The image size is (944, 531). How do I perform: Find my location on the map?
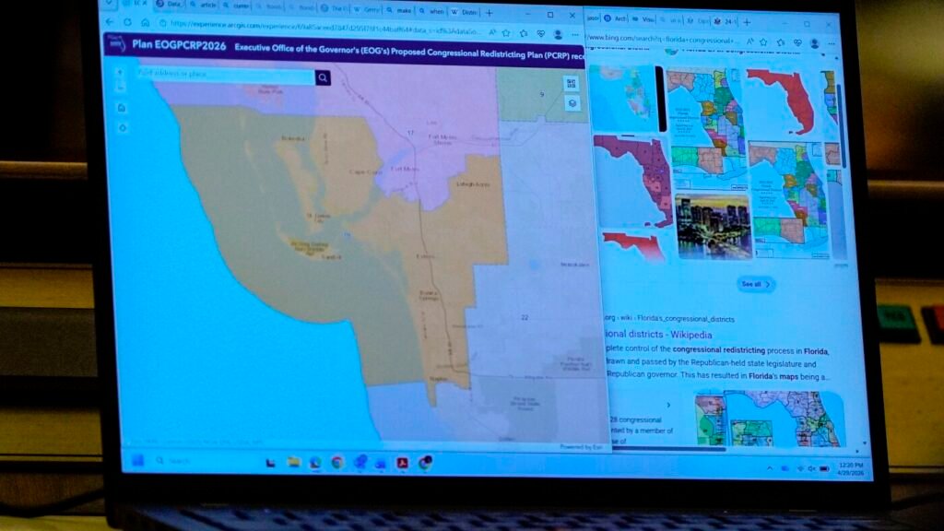[x=123, y=127]
